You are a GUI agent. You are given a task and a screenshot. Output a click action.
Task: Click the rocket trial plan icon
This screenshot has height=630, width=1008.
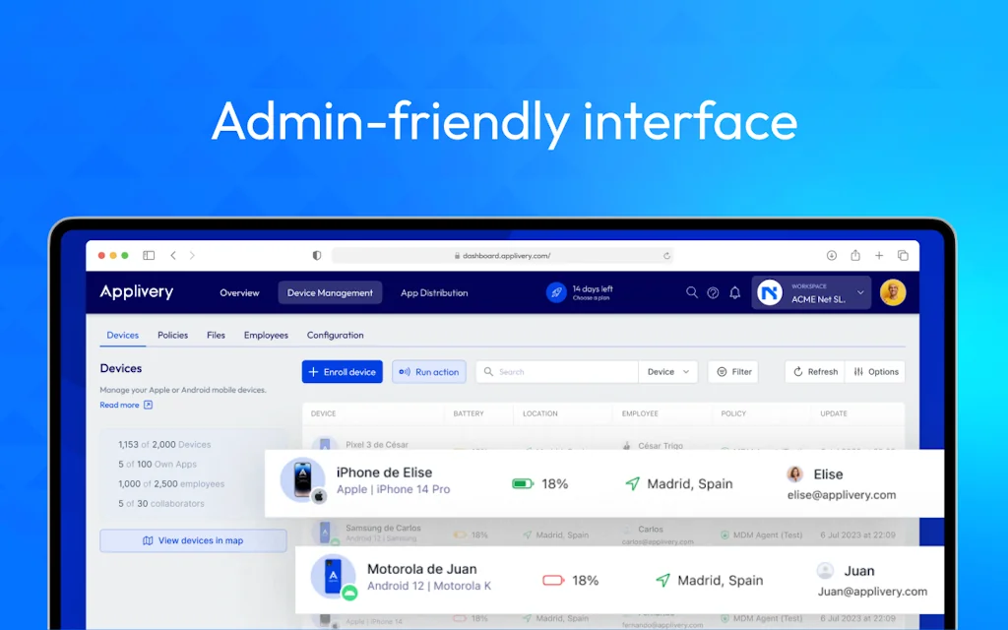556,292
